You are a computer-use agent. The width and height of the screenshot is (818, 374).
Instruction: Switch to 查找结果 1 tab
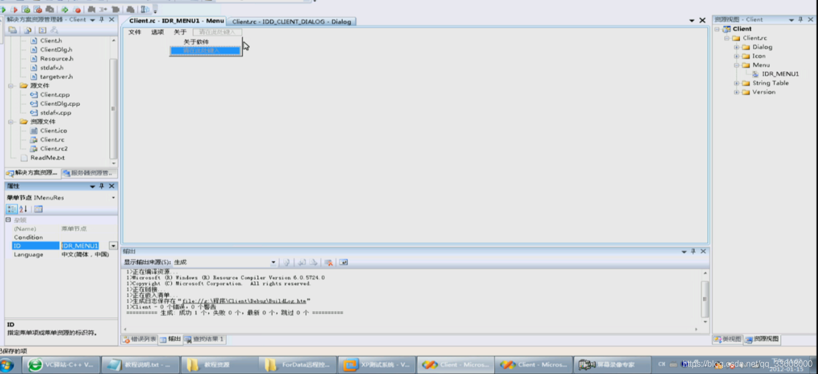click(x=205, y=339)
